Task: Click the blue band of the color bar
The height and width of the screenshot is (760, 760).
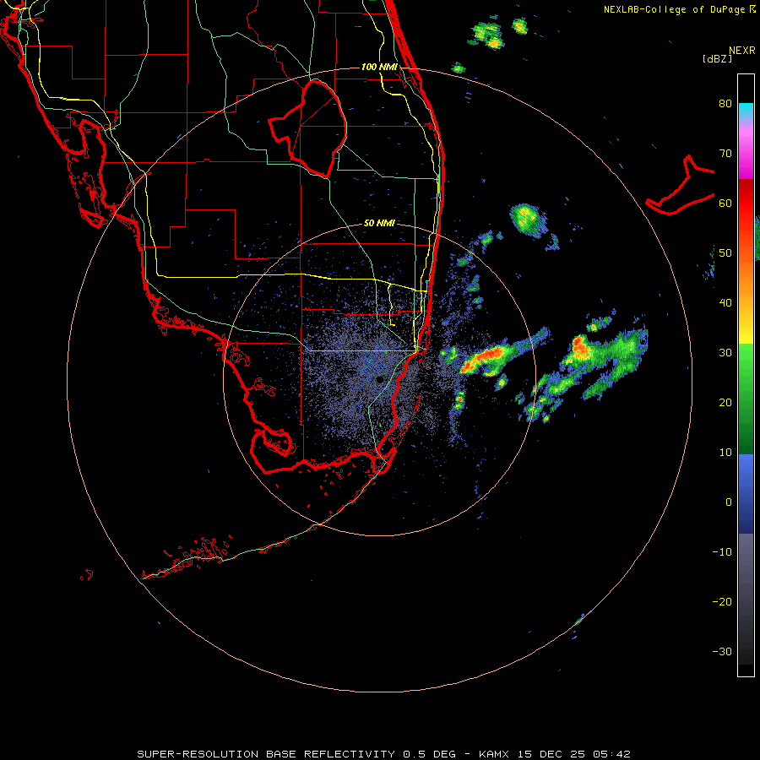Action: (x=746, y=494)
